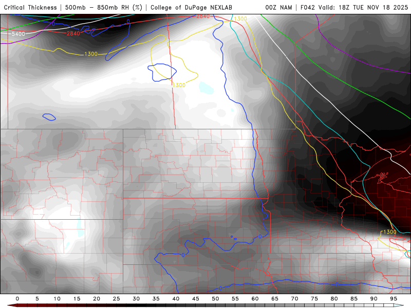Click the colorbar tick label "45"
Screen dimensions: 411x308
tap(196, 299)
